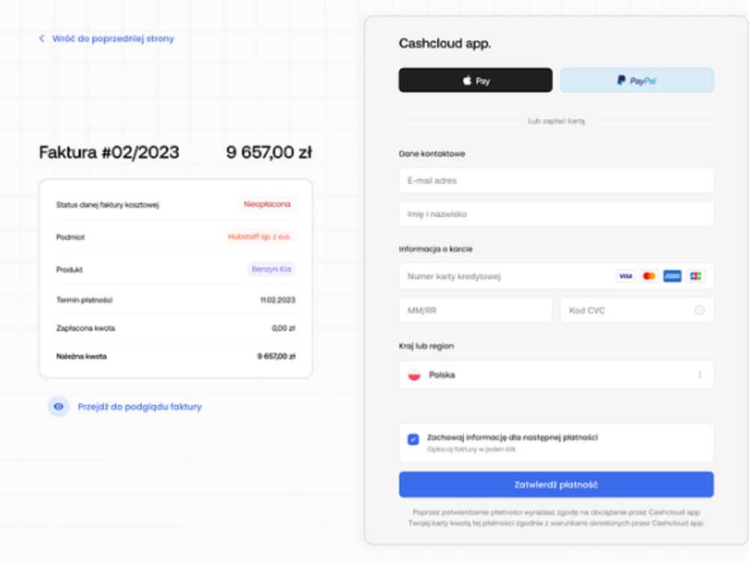
Task: Click the 'Nieopłacona' status badge
Action: (x=267, y=204)
